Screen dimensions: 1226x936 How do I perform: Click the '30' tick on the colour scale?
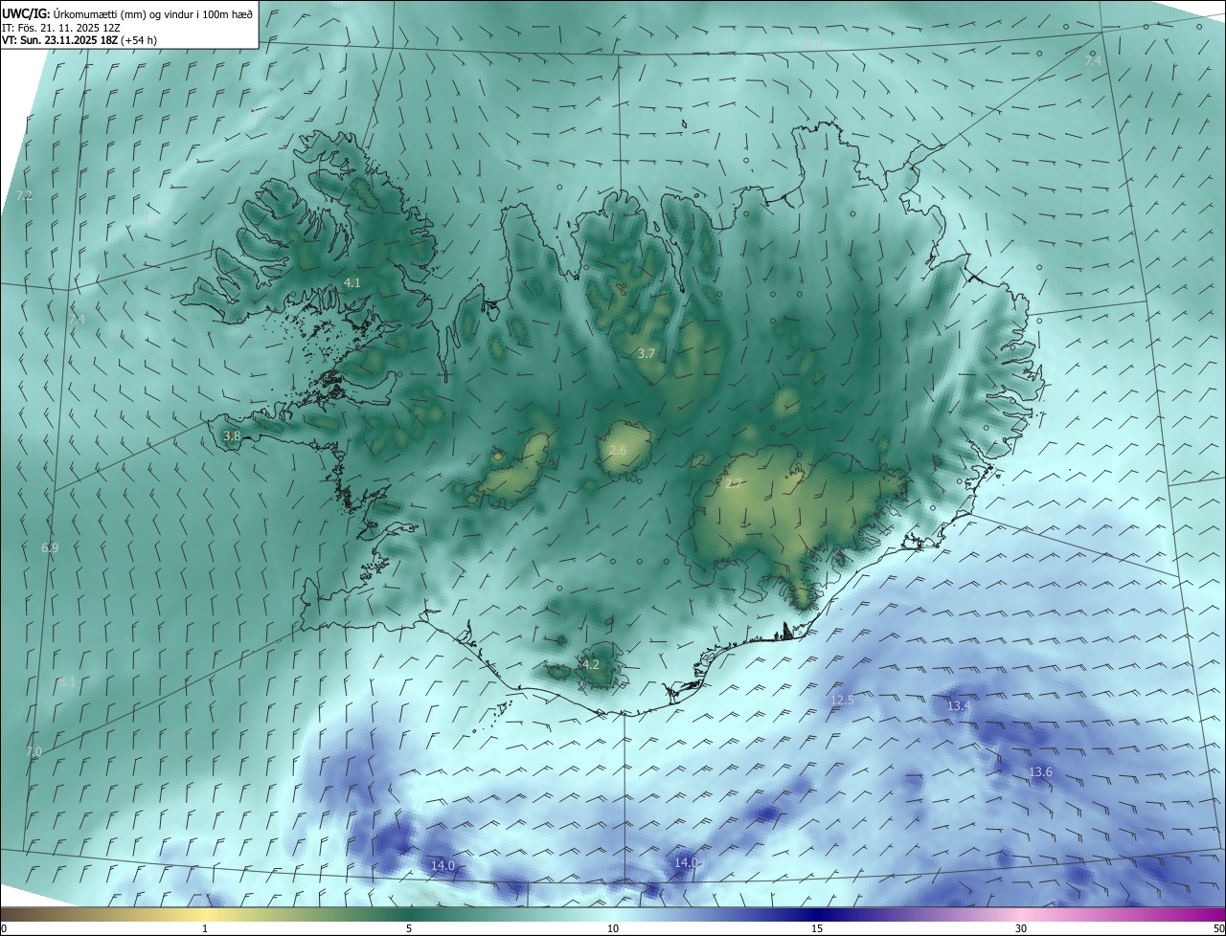click(1021, 928)
